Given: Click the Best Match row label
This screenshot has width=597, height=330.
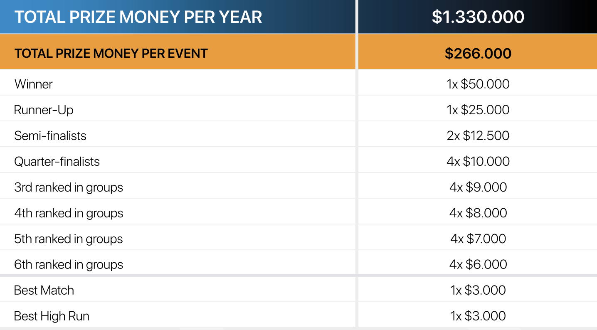Looking at the screenshot, I should (44, 290).
